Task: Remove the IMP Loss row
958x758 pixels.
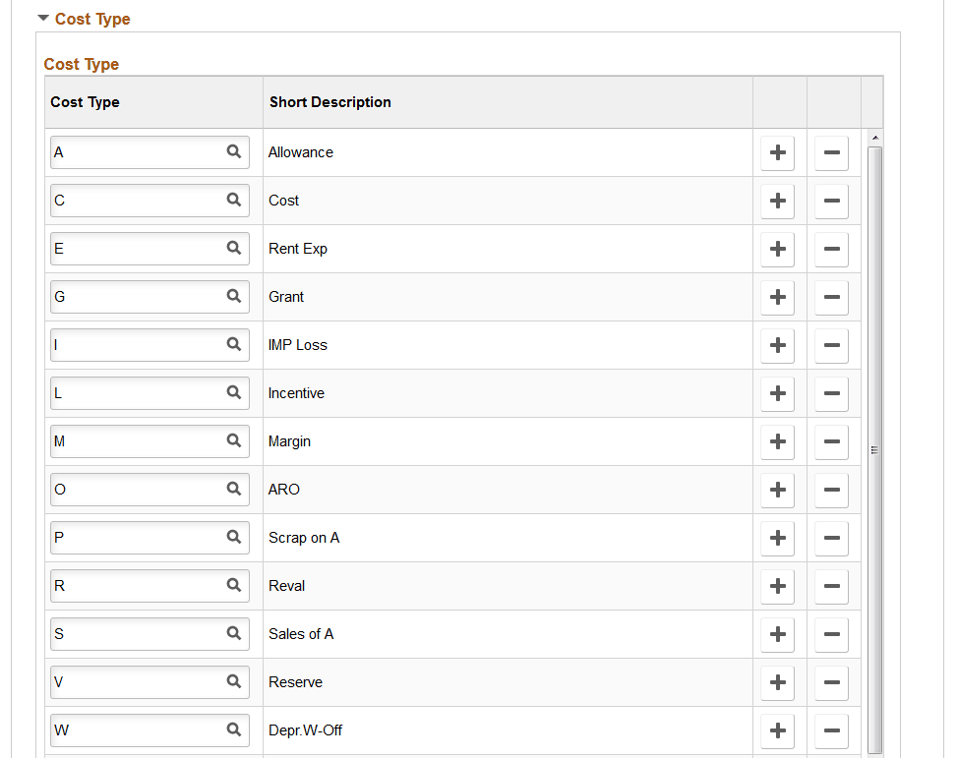Action: [831, 345]
